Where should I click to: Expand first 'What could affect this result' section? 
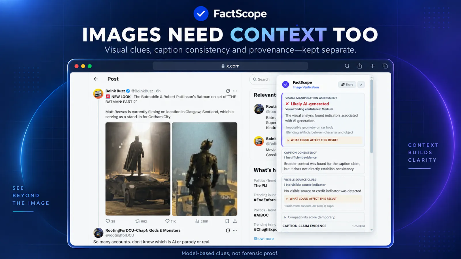324,140
